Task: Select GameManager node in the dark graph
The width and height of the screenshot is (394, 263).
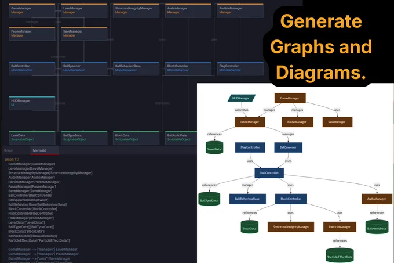Action: coord(32,10)
